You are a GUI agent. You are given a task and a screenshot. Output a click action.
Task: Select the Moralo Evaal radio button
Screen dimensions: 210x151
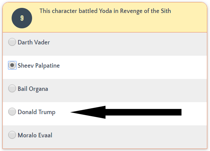pyautogui.click(x=12, y=135)
